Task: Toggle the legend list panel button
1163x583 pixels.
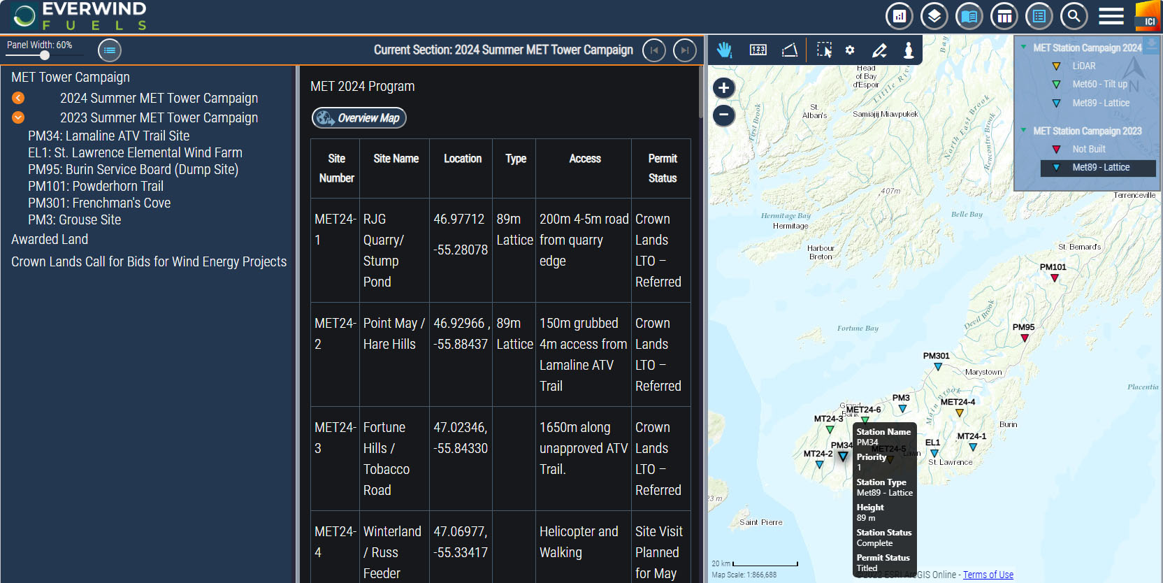Action: pos(1039,16)
